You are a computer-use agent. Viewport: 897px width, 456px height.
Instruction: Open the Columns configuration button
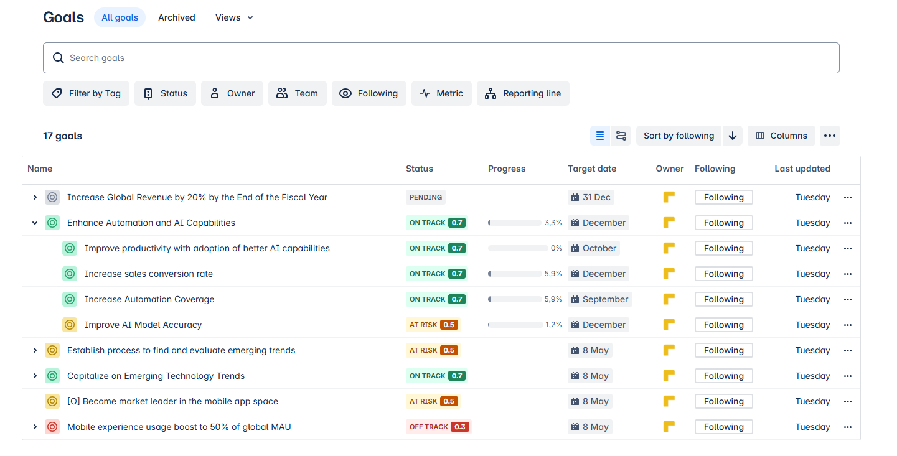tap(781, 135)
